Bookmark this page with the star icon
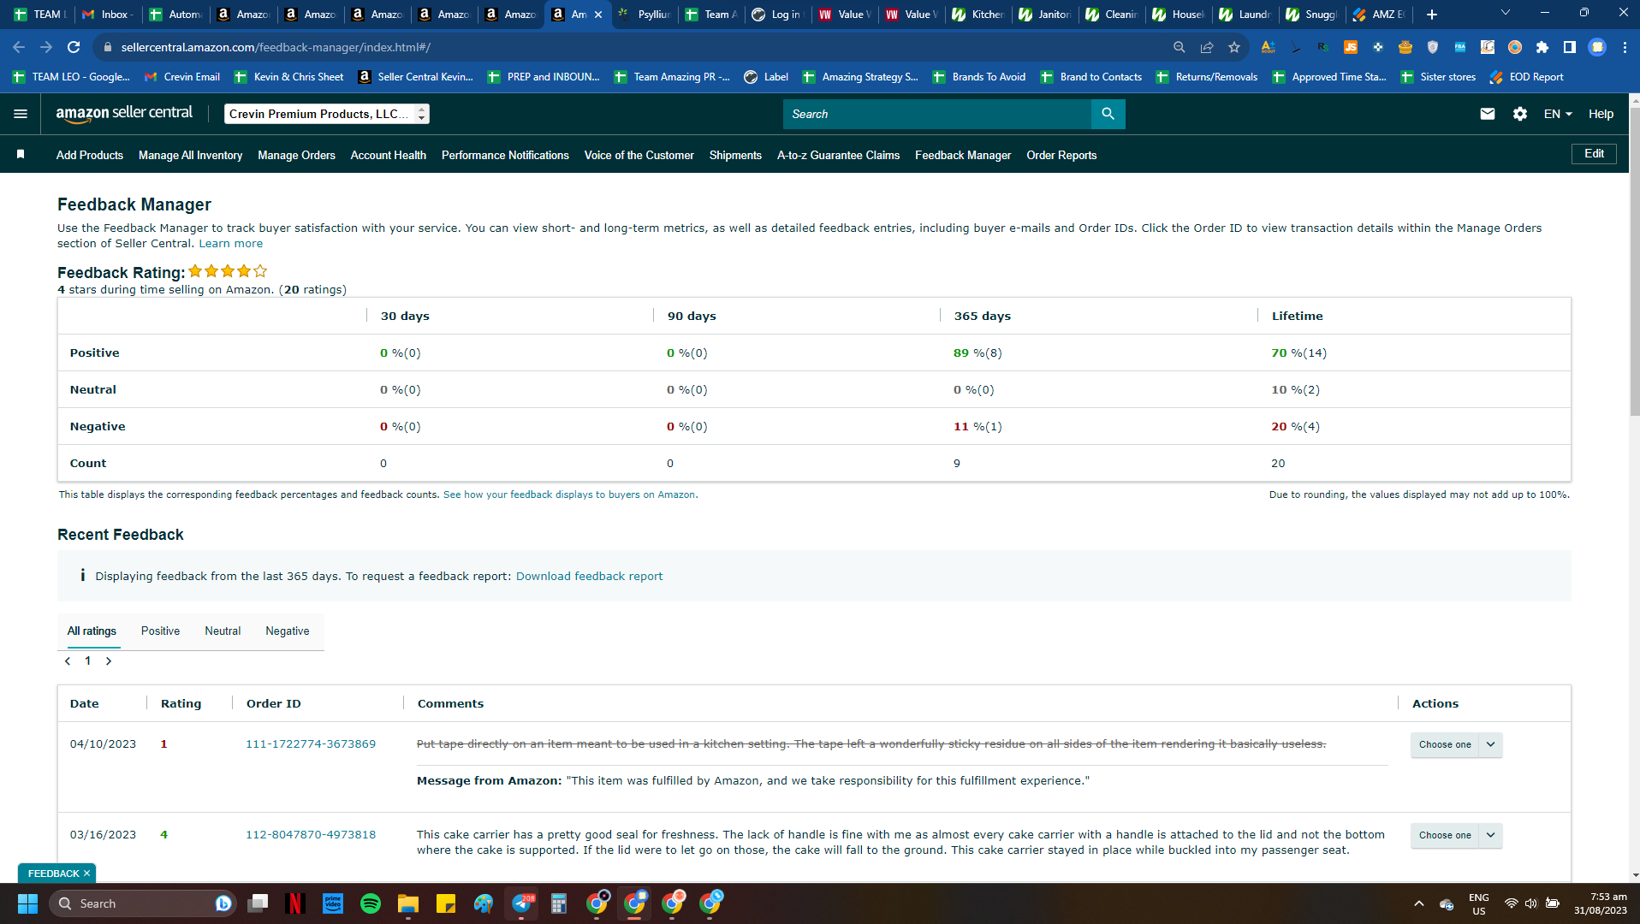Screen dimensions: 1640x924 pos(1233,47)
